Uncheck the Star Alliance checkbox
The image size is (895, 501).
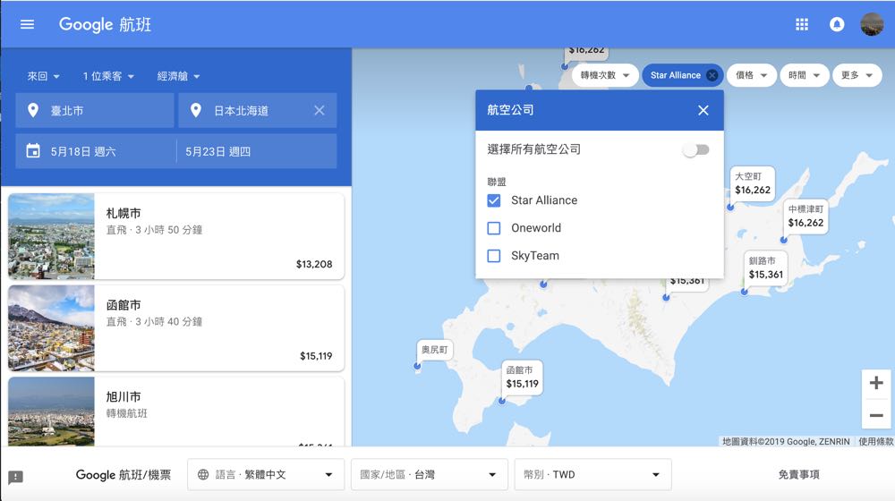pyautogui.click(x=494, y=200)
